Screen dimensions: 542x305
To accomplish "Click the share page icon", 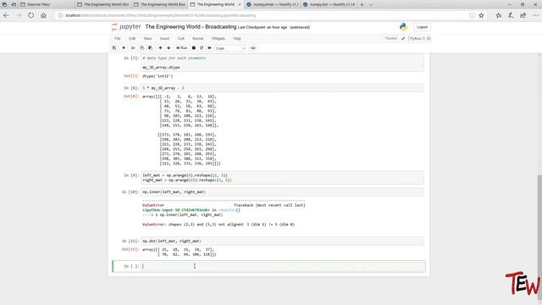I will coord(523,15).
